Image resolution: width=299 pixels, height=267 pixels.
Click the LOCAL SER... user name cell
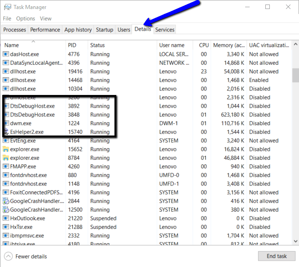click(174, 54)
